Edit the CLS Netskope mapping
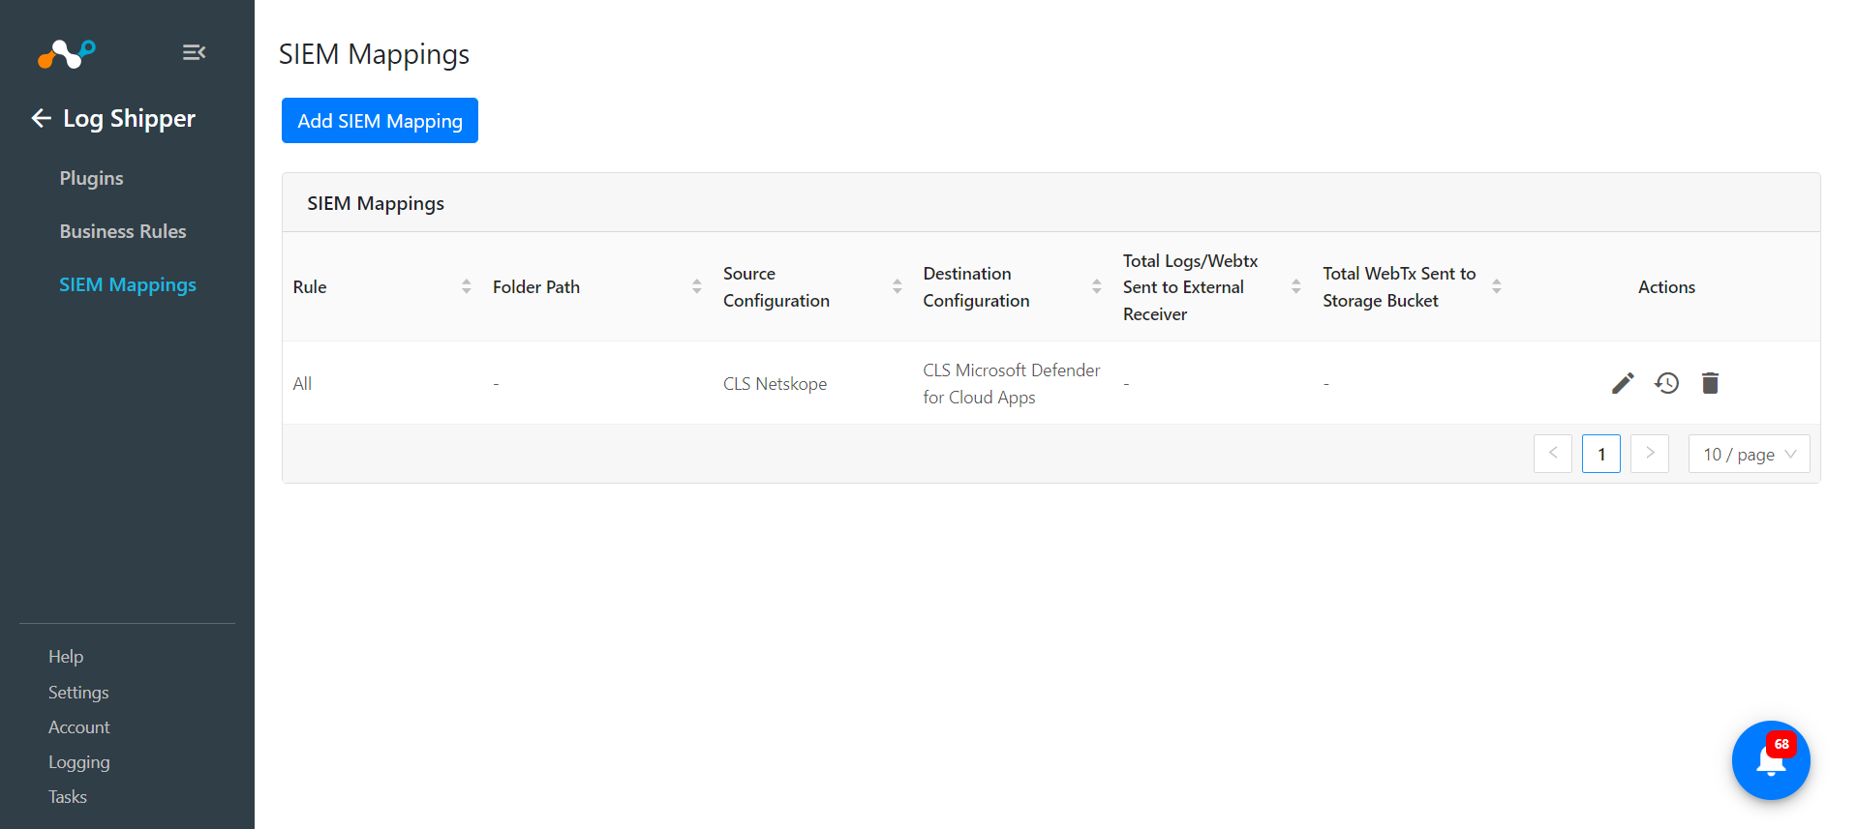Image resolution: width=1857 pixels, height=829 pixels. (x=1623, y=383)
